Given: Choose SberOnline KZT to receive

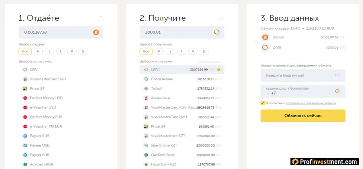Looking at the screenshot, I should 182,145.
